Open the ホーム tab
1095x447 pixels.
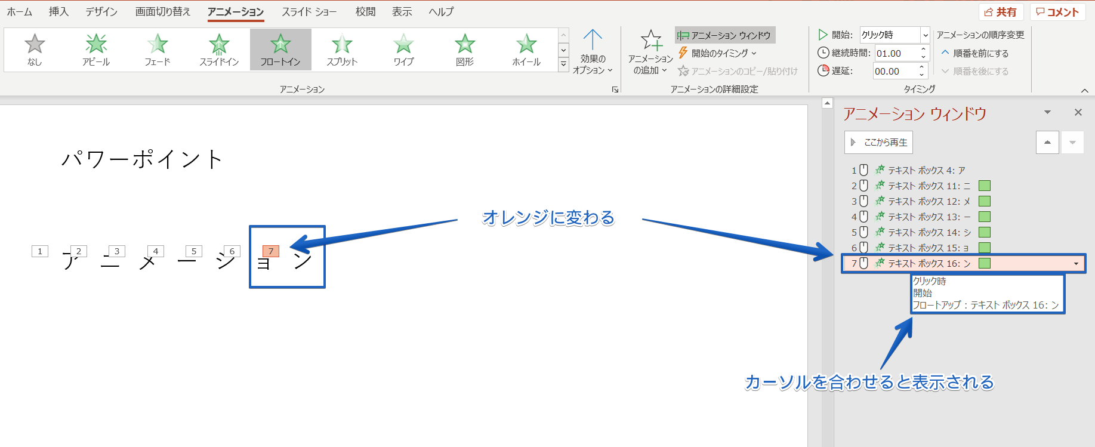pos(20,12)
